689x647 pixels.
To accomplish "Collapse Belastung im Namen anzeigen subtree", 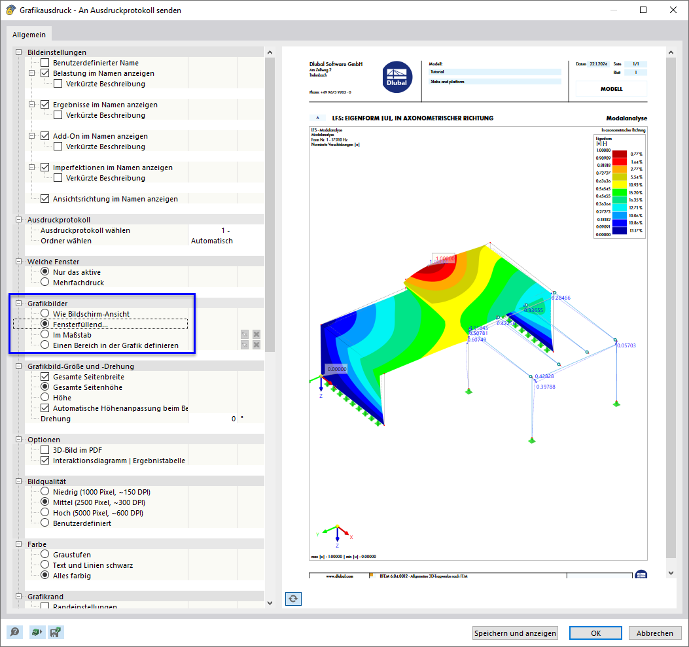I will pos(31,73).
